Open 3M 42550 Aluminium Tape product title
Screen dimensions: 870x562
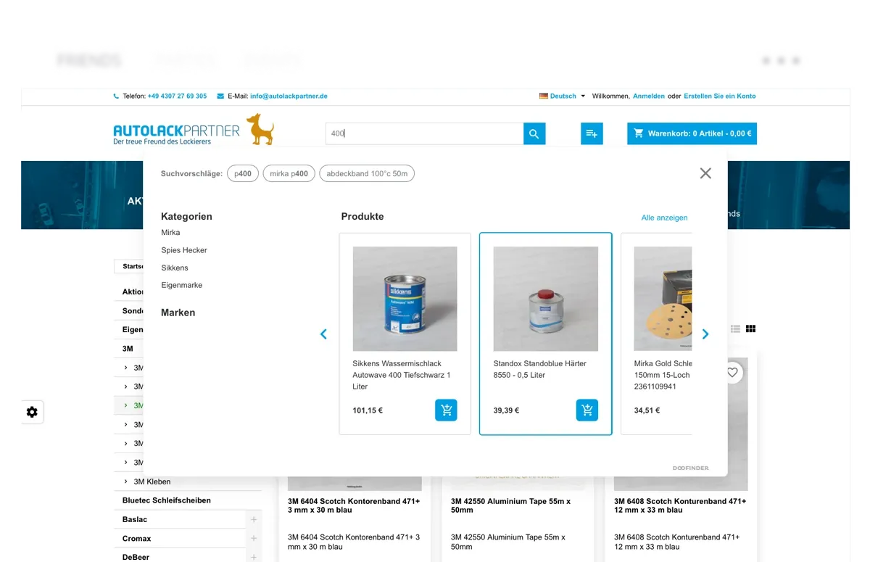(510, 505)
